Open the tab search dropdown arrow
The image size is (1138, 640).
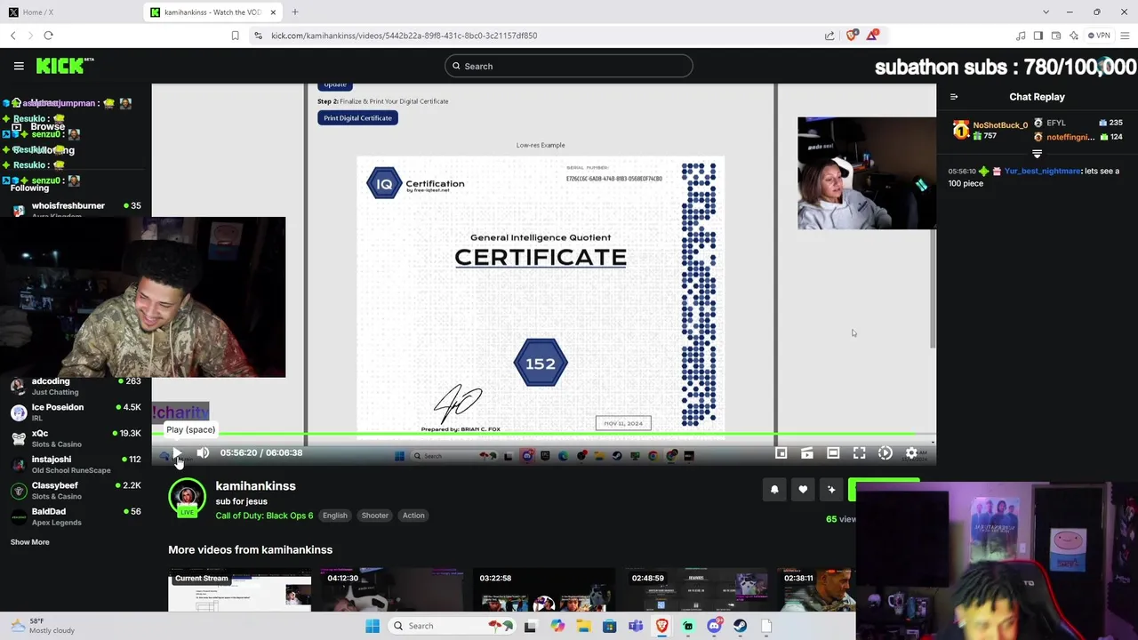[1046, 12]
